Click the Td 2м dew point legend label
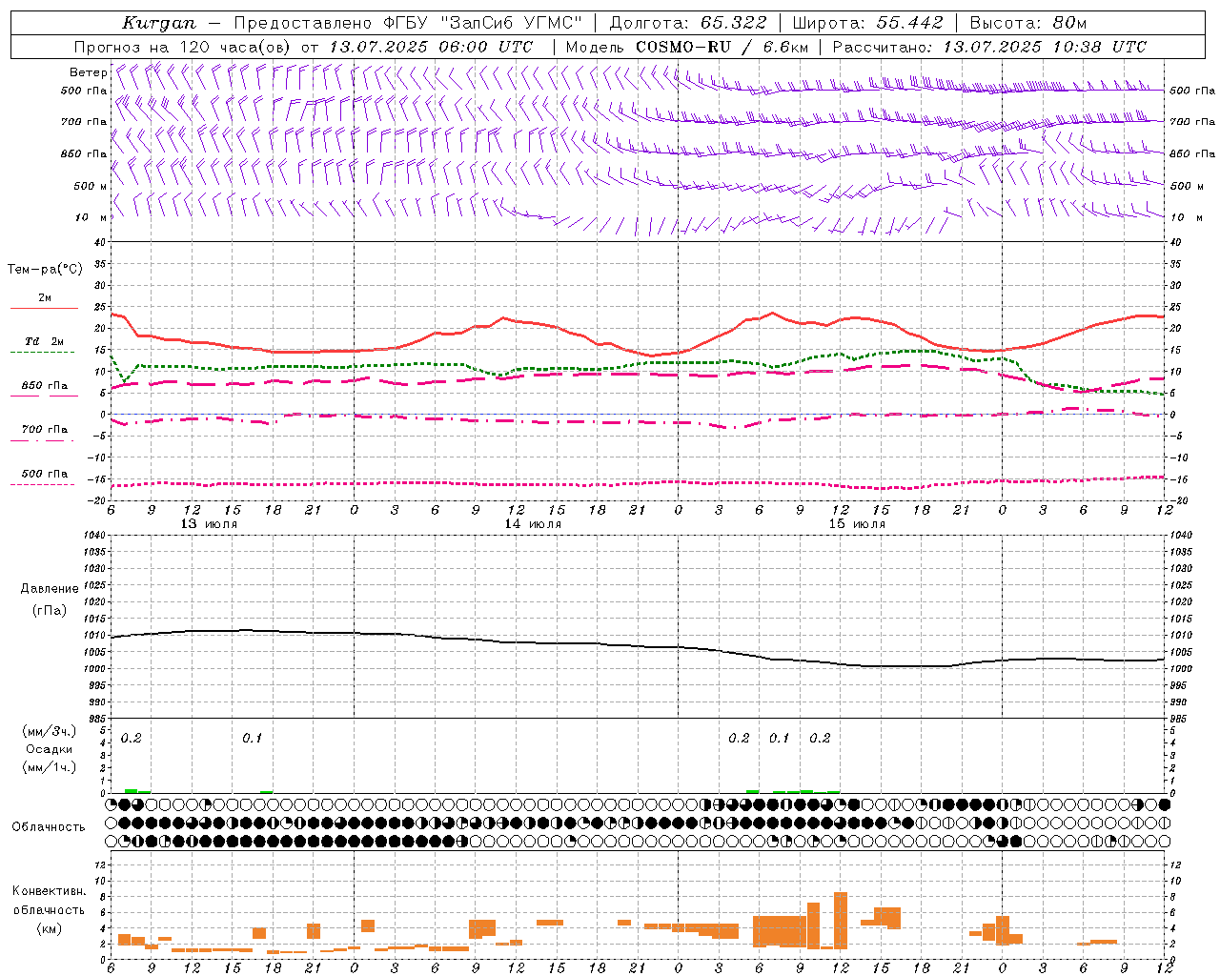The height and width of the screenshot is (976, 1220). (x=45, y=341)
